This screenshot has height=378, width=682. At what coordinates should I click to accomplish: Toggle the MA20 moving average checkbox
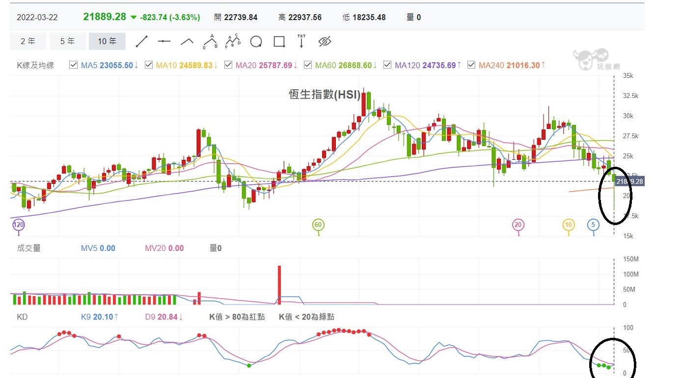coord(228,65)
